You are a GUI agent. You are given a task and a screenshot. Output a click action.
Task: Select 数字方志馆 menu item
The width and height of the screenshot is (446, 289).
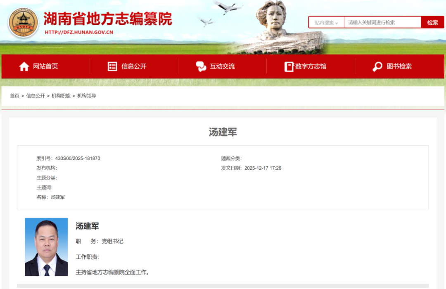pos(311,66)
